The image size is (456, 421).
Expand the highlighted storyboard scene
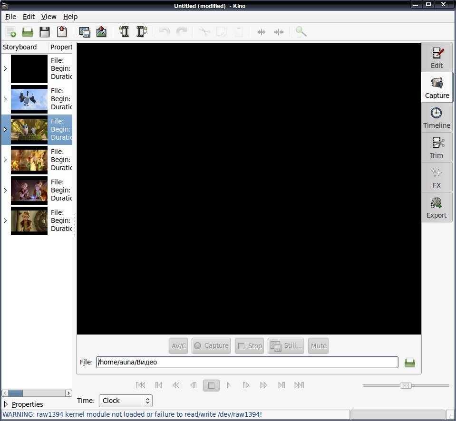[x=5, y=130]
